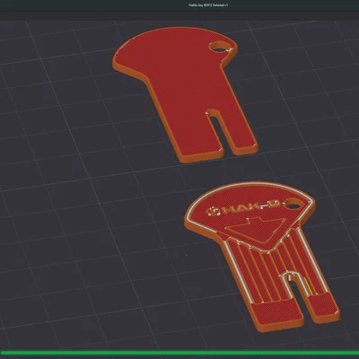Click the green progress bar at bottom
The image size is (359, 359).
pos(179,353)
